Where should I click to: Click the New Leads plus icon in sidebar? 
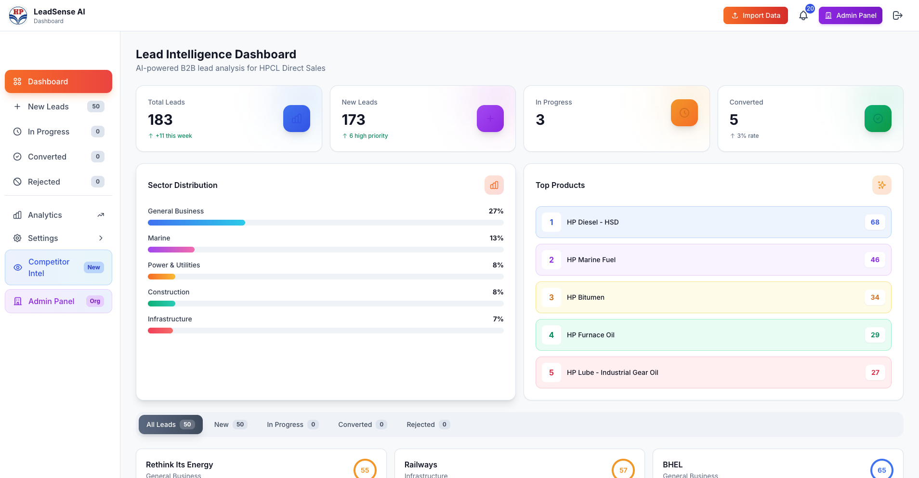(x=17, y=106)
